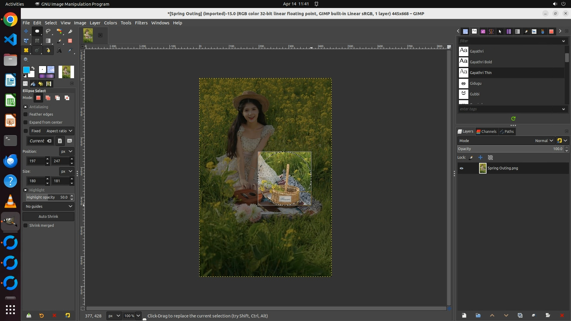Click the blue foreground color swatch
This screenshot has width=571, height=321.
tap(26, 70)
